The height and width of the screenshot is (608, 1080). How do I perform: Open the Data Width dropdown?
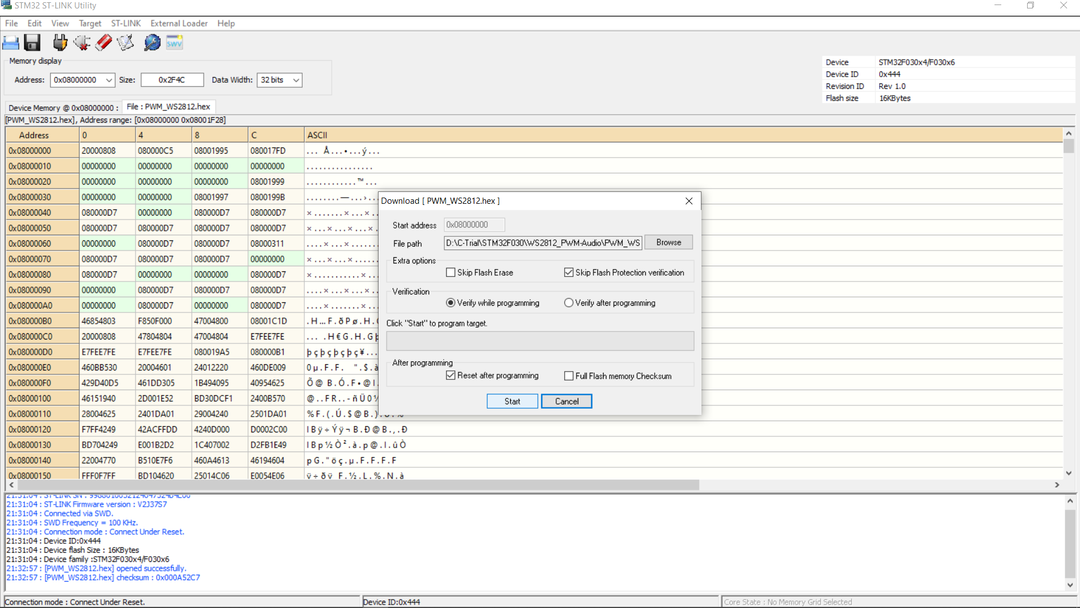[296, 81]
